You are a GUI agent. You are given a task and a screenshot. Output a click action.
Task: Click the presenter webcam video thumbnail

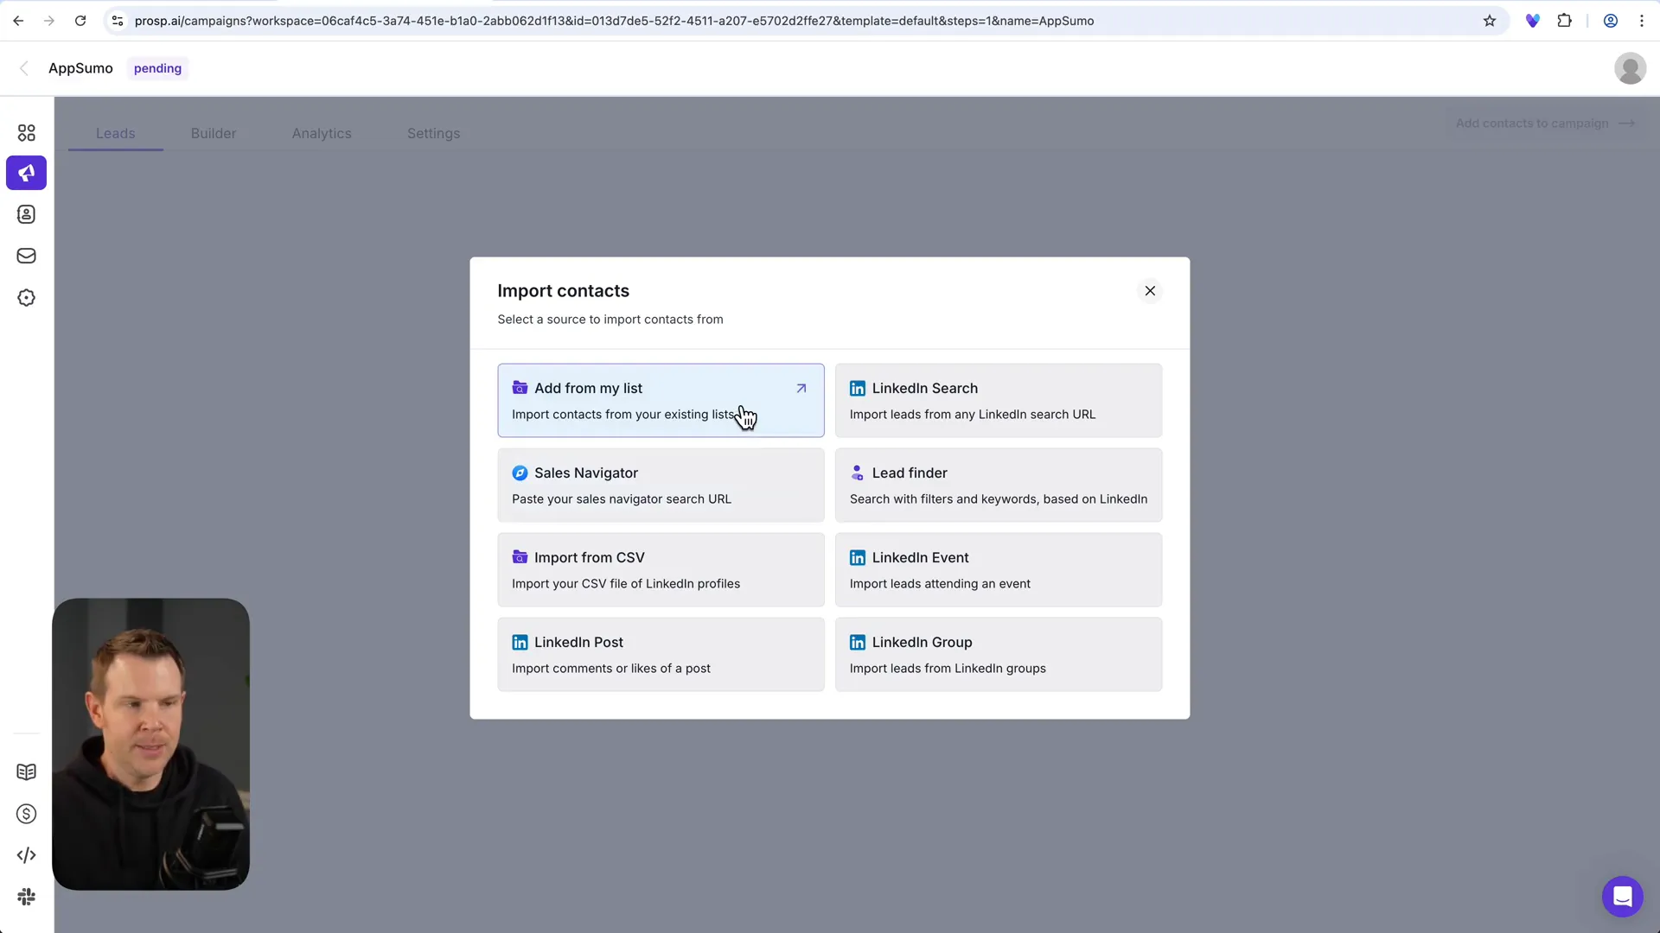pyautogui.click(x=150, y=744)
